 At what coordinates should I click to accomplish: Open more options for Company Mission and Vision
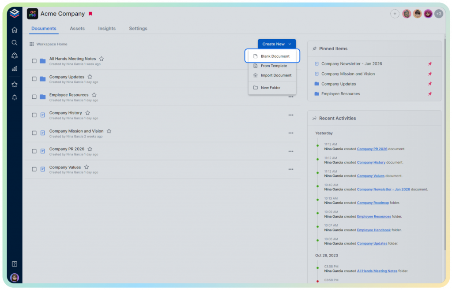point(291,133)
